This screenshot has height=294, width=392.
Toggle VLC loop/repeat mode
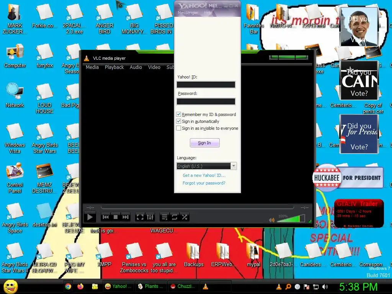175,217
